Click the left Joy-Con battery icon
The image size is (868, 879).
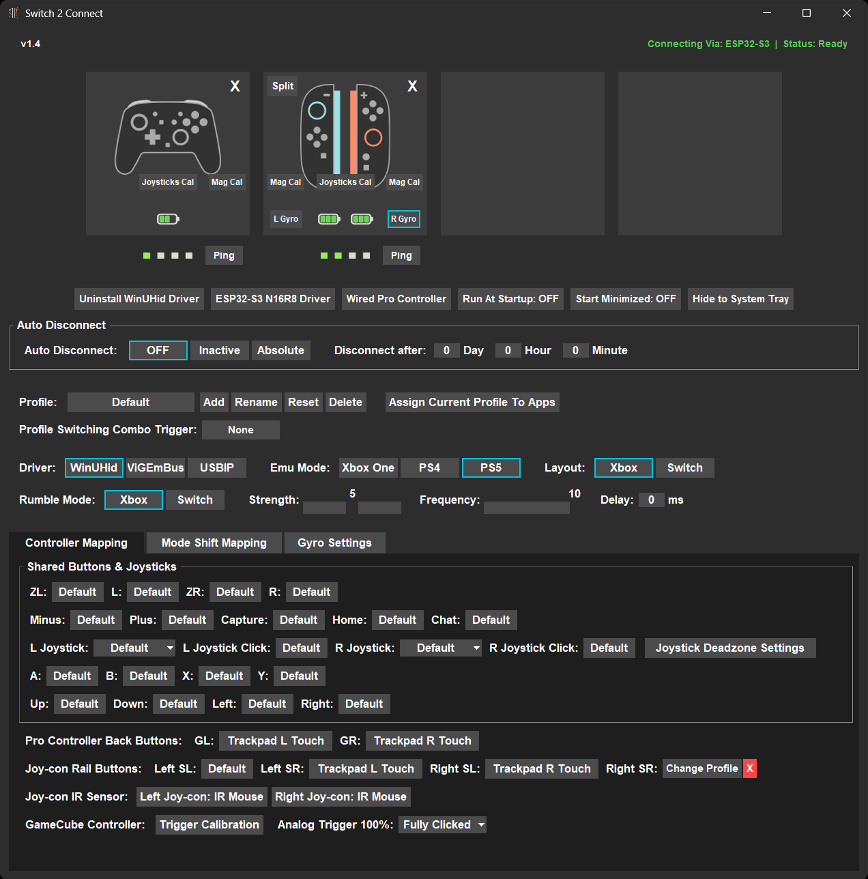point(330,219)
